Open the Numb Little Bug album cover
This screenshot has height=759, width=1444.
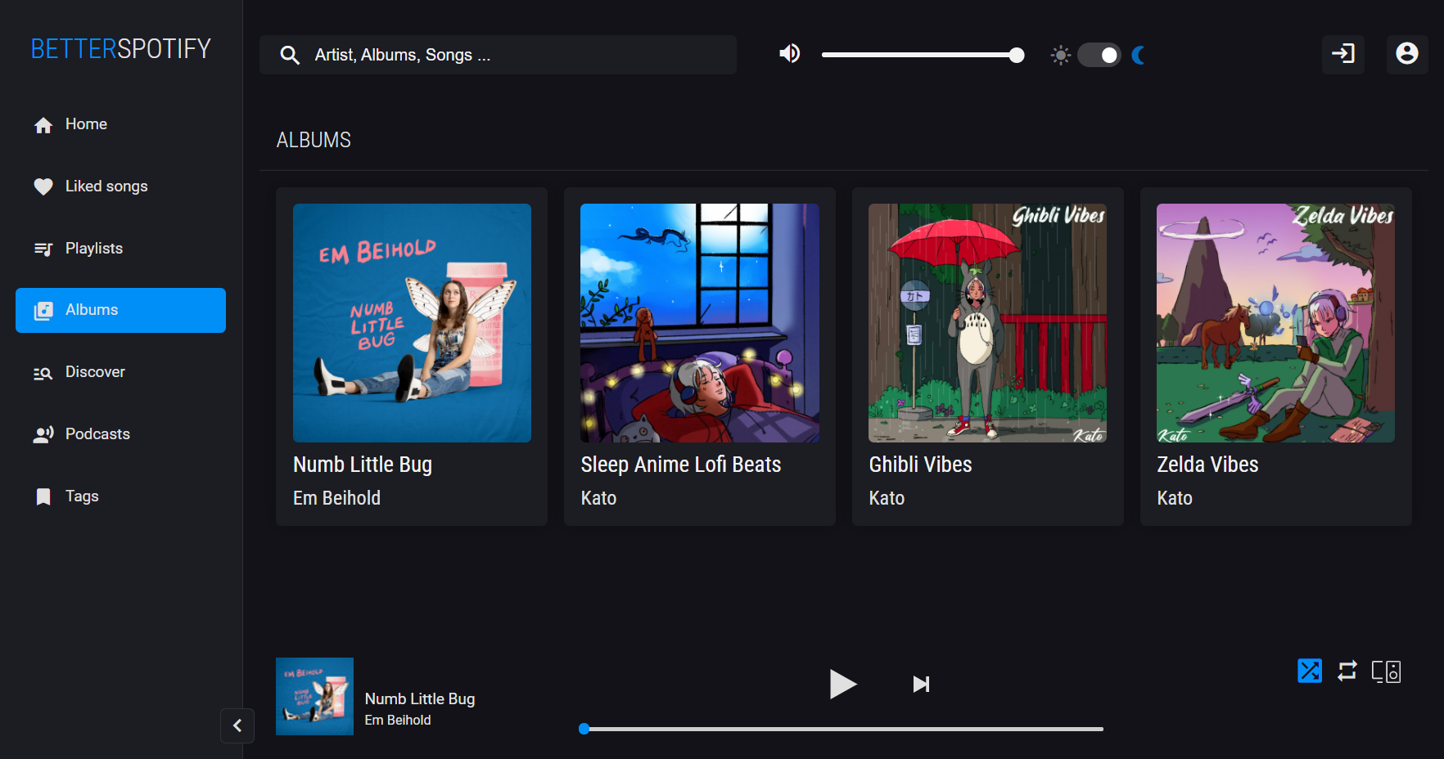(x=412, y=323)
